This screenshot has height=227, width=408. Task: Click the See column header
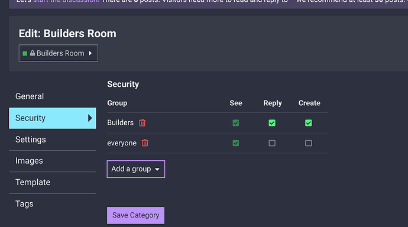pyautogui.click(x=236, y=103)
